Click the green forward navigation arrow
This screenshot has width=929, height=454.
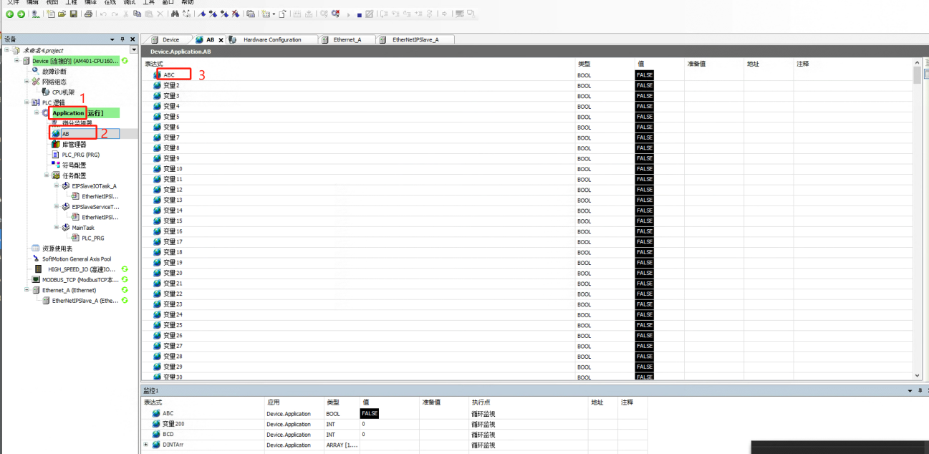click(x=21, y=14)
